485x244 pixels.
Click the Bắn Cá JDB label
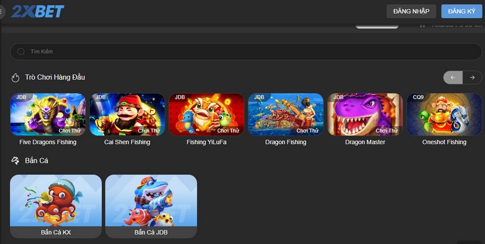click(151, 232)
